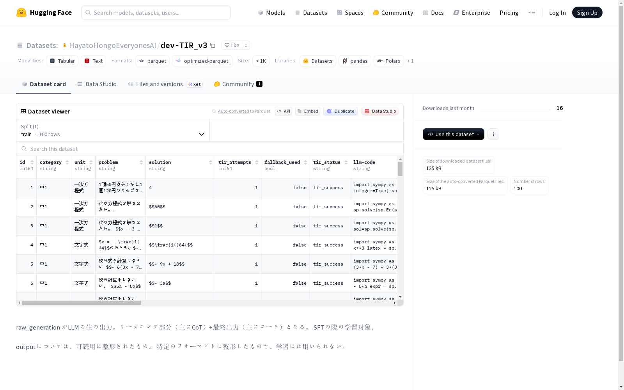The height and width of the screenshot is (390, 624).
Task: Sort table by problem column
Action: click(141, 162)
